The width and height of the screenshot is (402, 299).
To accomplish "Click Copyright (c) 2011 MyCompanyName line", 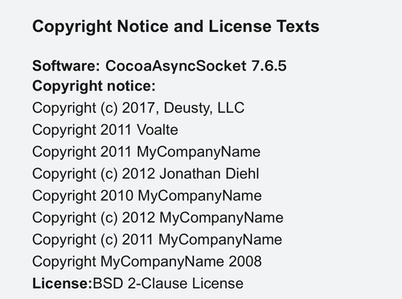I will [x=157, y=240].
